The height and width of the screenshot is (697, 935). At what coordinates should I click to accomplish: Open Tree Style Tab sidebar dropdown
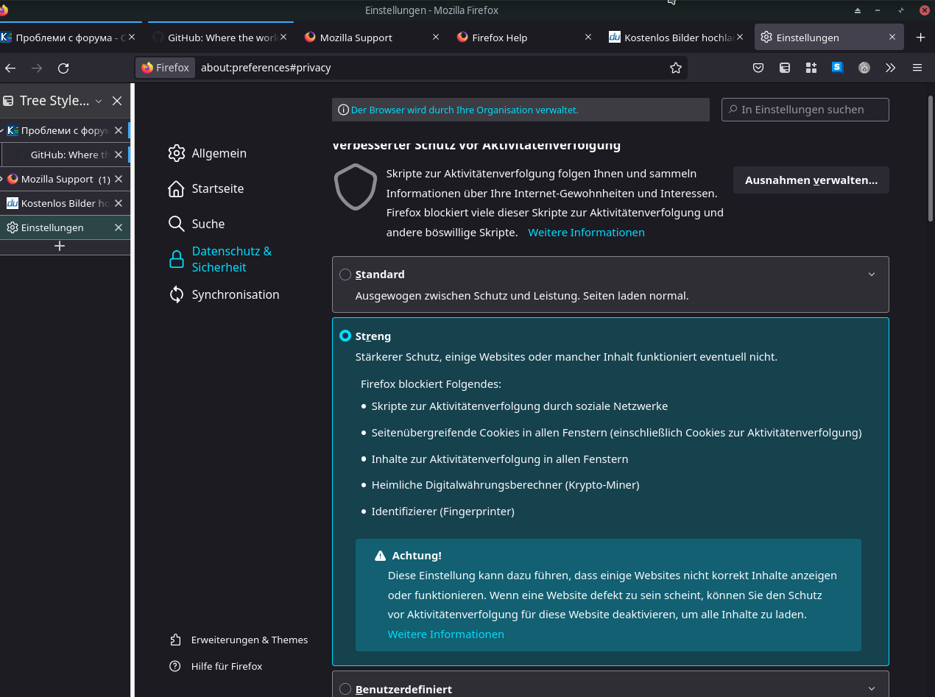(x=99, y=102)
